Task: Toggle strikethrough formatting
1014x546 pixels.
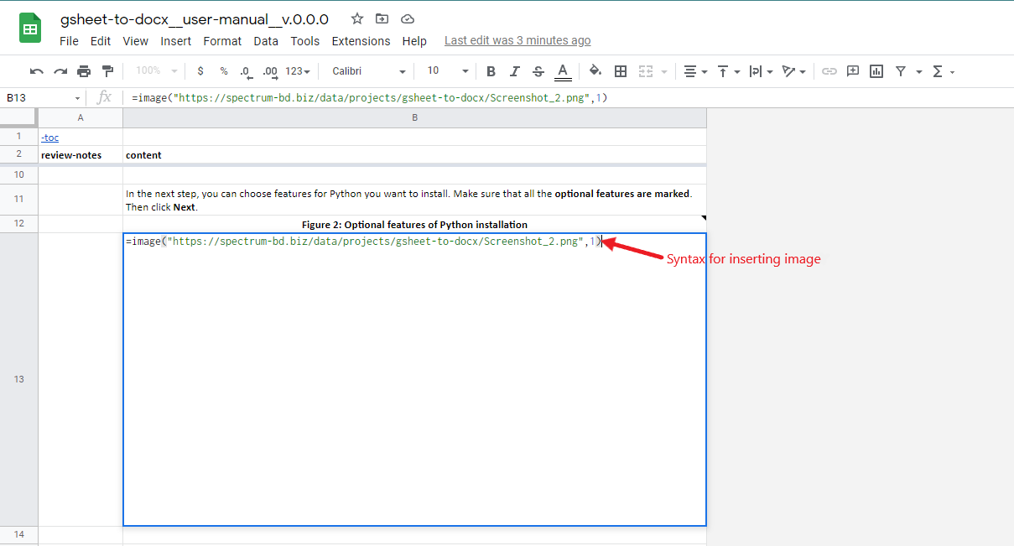Action: coord(538,71)
